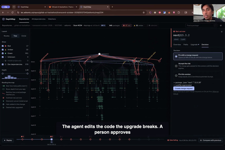
Task: Close the GitLab AI Hackathon tab
Action: [76, 7]
